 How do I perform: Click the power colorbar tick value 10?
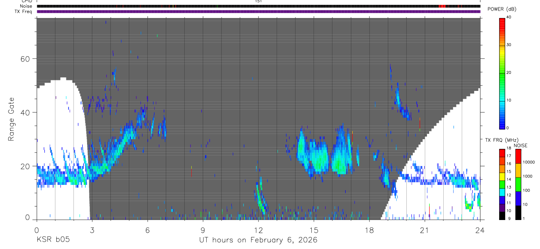(509, 100)
